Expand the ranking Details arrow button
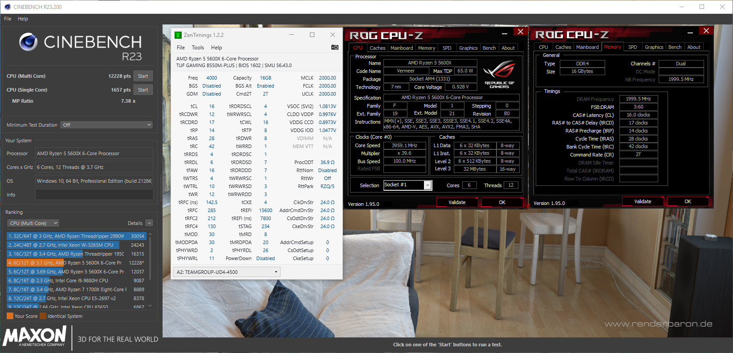Image resolution: width=733 pixels, height=353 pixels. [x=149, y=223]
